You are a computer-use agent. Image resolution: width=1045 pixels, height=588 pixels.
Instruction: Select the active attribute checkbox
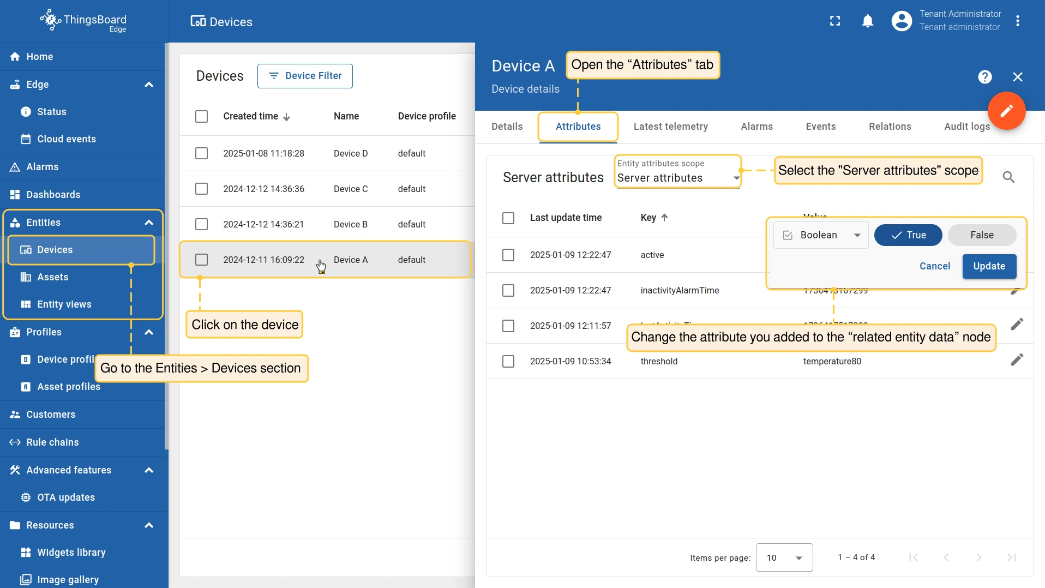click(x=508, y=255)
